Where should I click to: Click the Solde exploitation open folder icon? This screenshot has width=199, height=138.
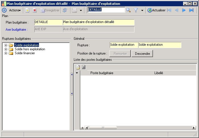pos(11,45)
